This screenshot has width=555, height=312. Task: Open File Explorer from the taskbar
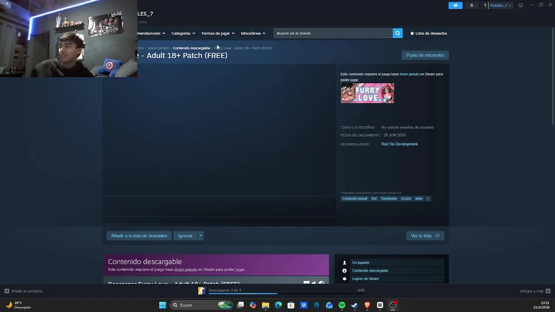pos(266,305)
